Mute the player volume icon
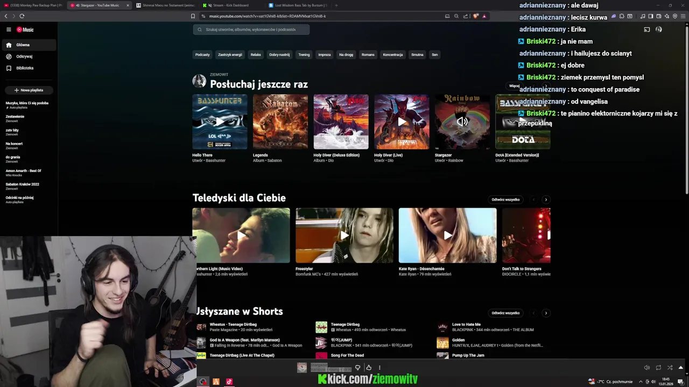This screenshot has width=689, height=387. (x=647, y=368)
